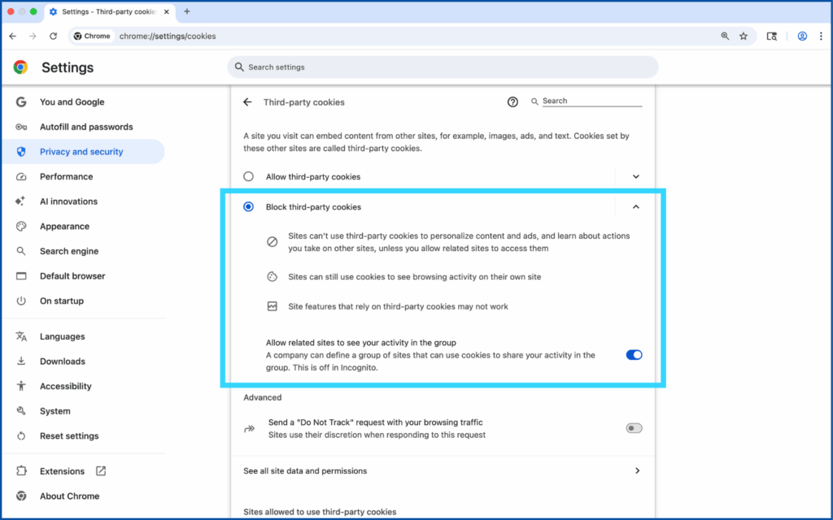The image size is (833, 520).
Task: Click Send a "Do Not Track" request text
Action: coord(376,422)
